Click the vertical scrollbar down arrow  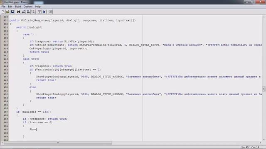[x=264, y=139]
